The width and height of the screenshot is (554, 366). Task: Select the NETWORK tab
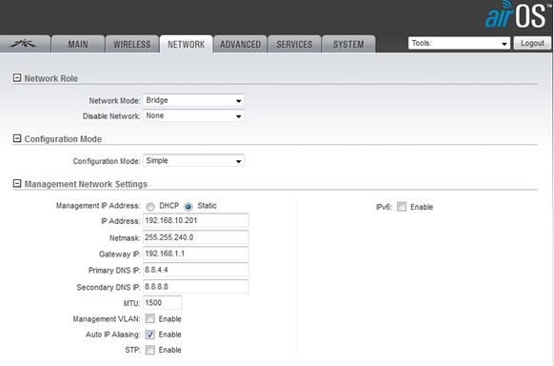(x=187, y=44)
